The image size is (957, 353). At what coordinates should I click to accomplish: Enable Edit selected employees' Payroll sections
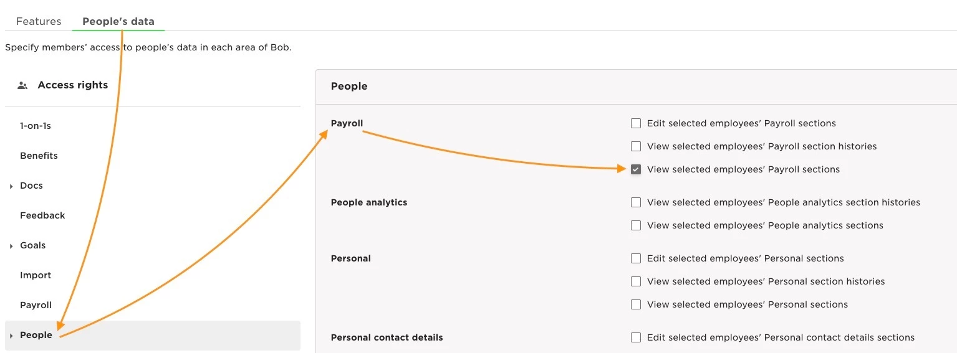tap(636, 123)
